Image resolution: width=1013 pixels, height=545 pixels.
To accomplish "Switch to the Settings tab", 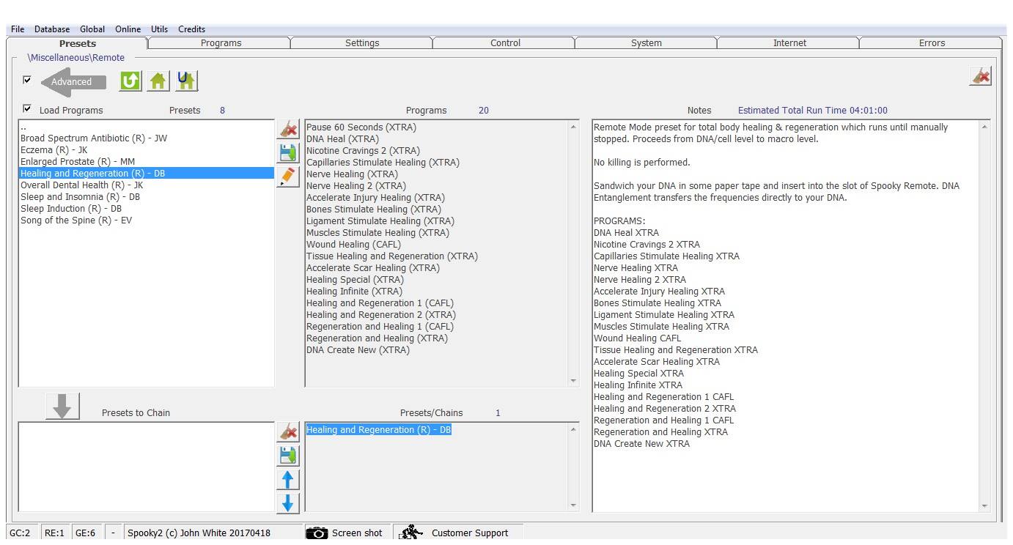I will click(x=362, y=43).
